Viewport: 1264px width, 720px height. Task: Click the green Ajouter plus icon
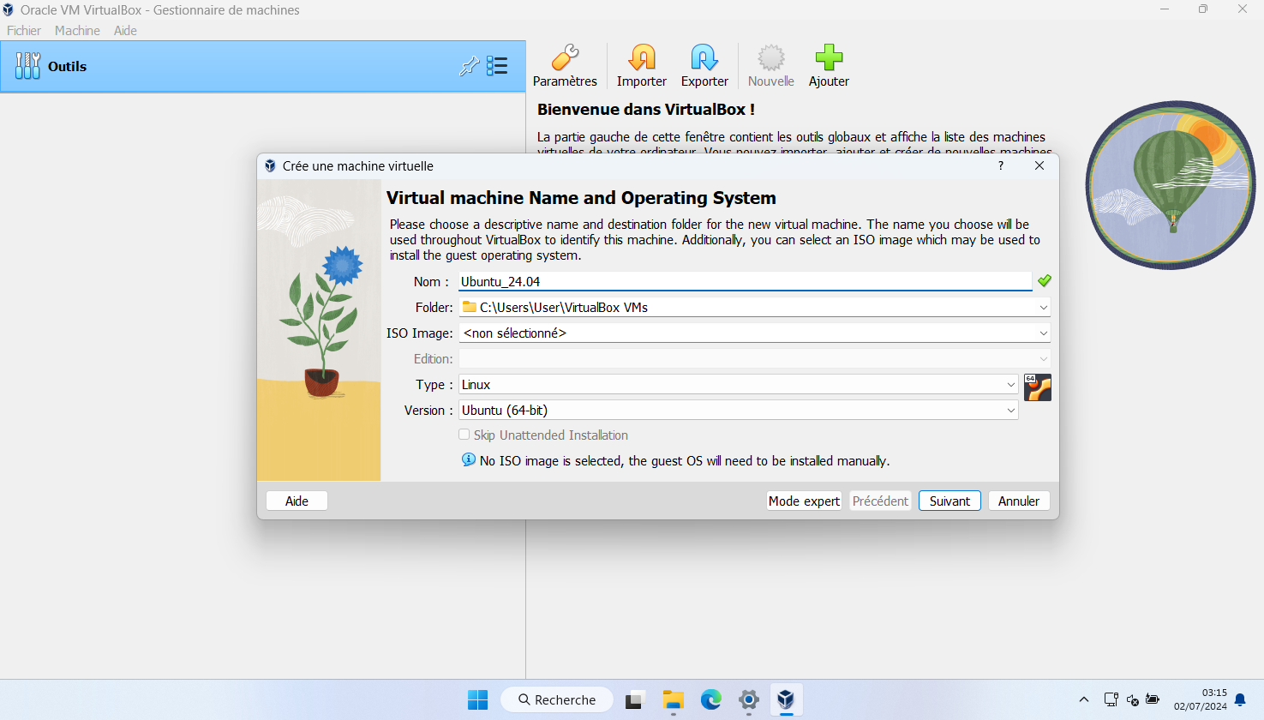pos(829,66)
